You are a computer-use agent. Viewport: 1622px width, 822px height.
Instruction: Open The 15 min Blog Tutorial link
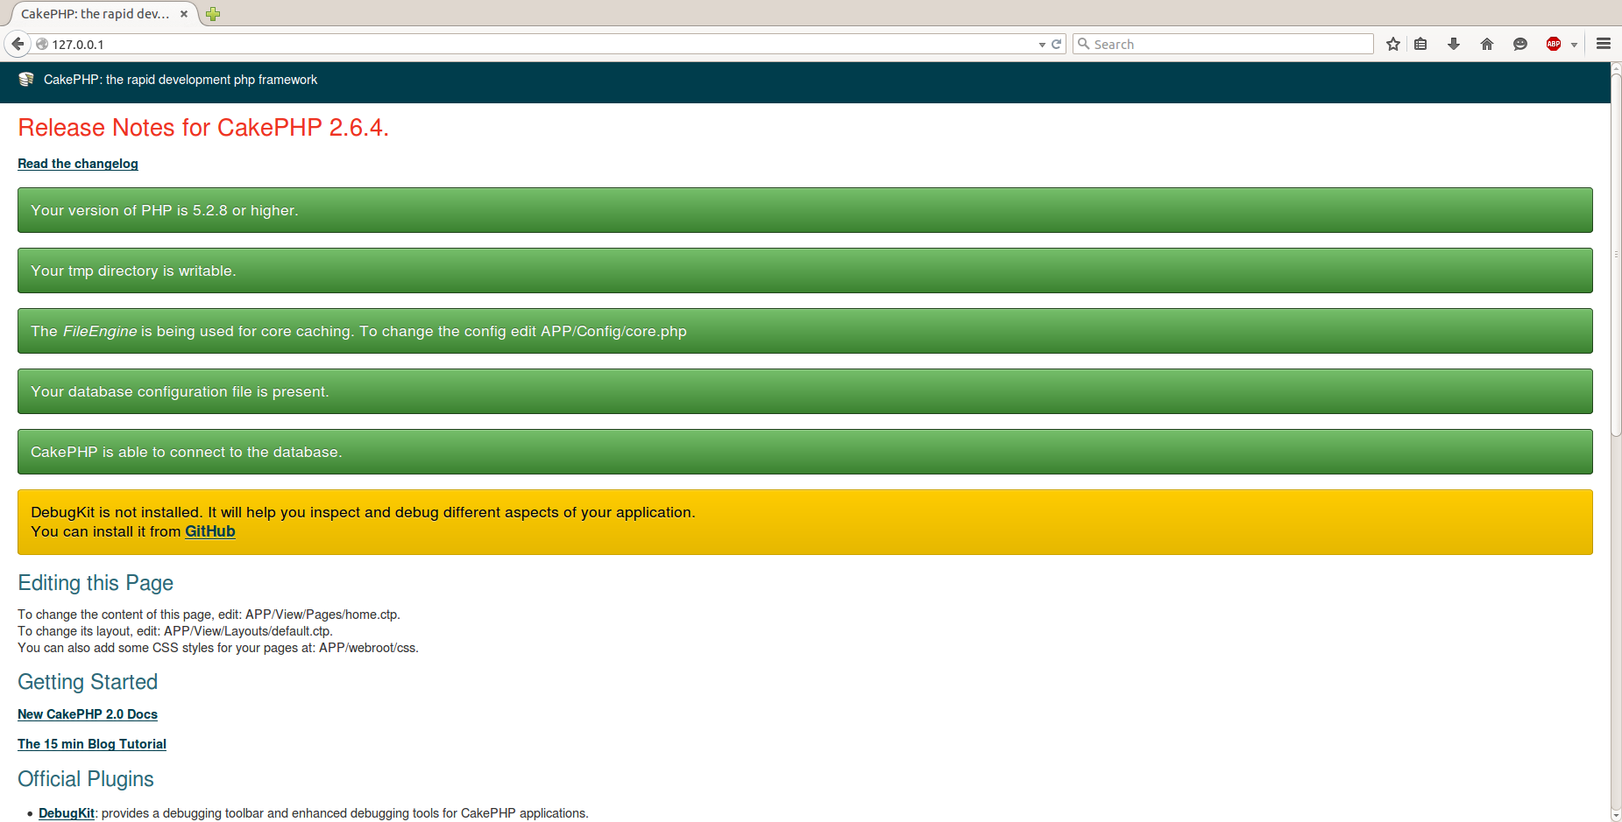click(92, 744)
